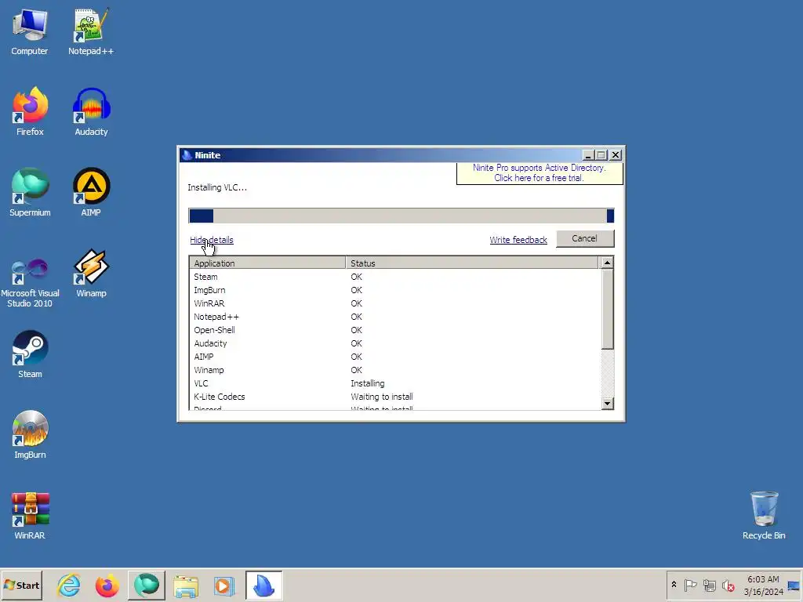Viewport: 803px width, 602px height.
Task: Click the scroll up arrow in details list
Action: click(x=608, y=263)
